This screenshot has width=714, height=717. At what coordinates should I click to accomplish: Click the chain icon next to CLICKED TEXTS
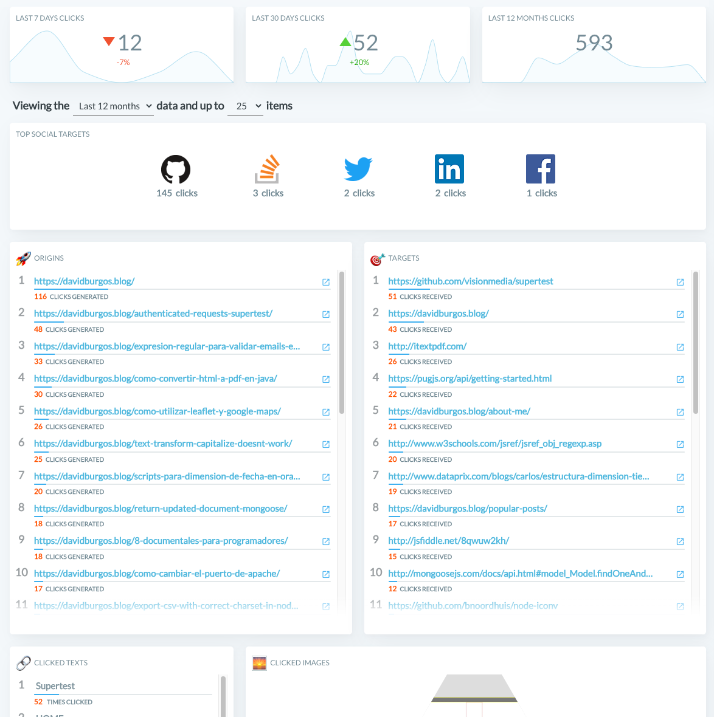click(23, 663)
